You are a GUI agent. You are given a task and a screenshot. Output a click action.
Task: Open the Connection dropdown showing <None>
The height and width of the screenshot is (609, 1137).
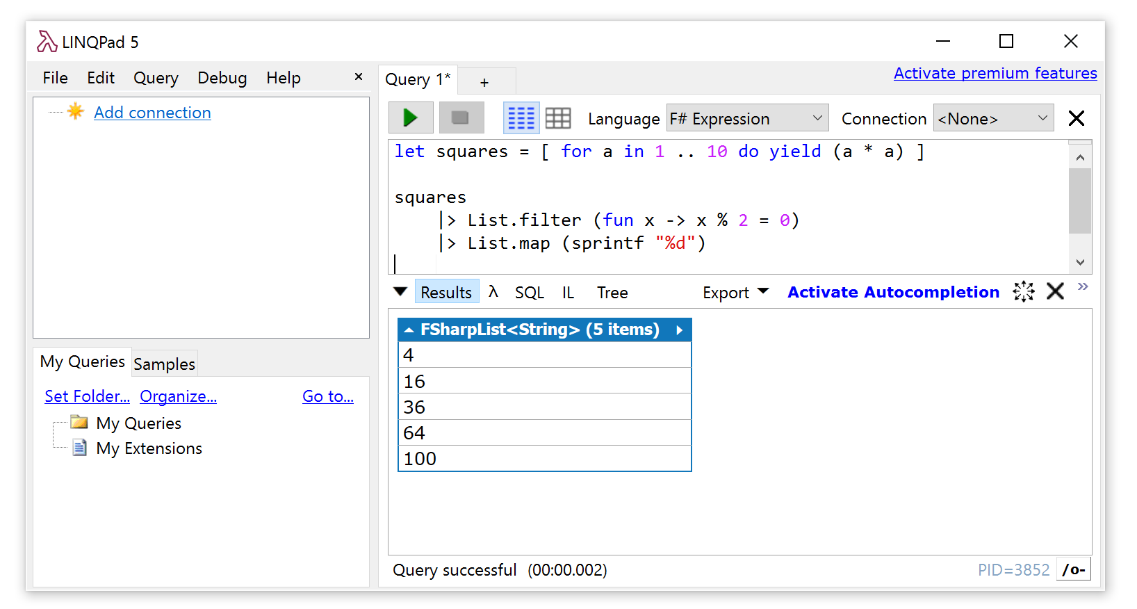pyautogui.click(x=993, y=118)
